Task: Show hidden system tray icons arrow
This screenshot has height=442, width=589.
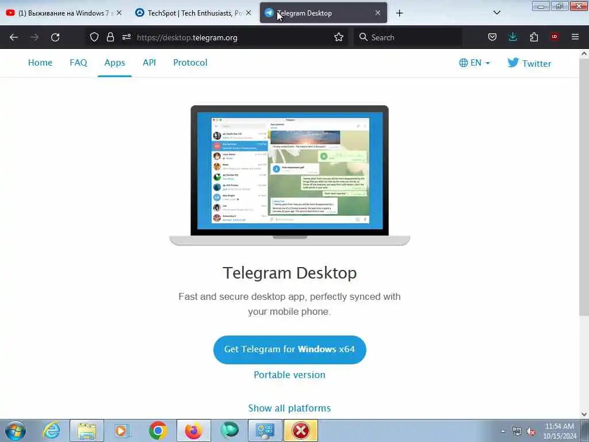Action: point(503,432)
